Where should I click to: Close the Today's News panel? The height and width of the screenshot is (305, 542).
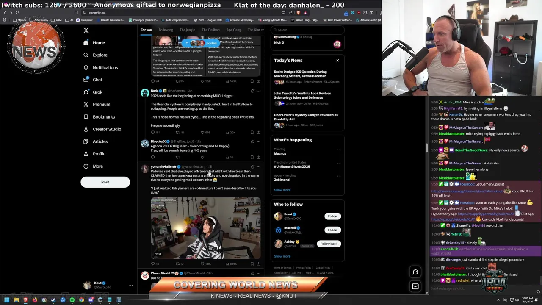click(337, 60)
